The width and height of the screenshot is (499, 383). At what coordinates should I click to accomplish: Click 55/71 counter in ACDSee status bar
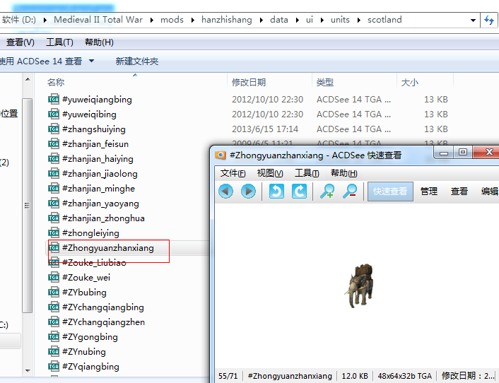coord(228,376)
